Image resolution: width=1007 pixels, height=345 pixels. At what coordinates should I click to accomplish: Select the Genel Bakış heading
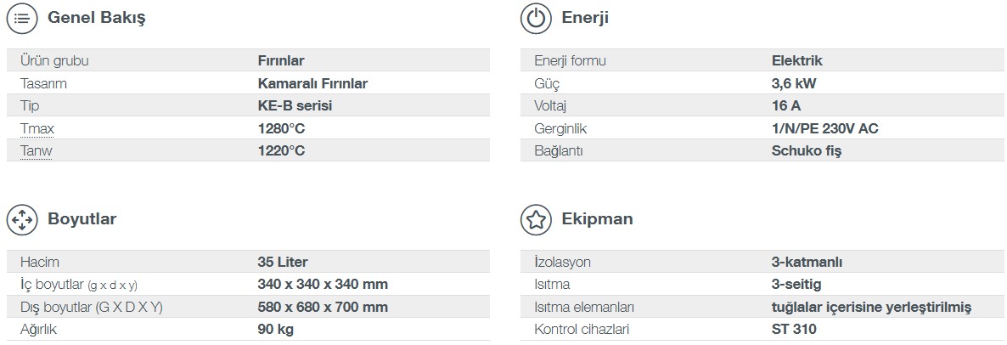(96, 18)
